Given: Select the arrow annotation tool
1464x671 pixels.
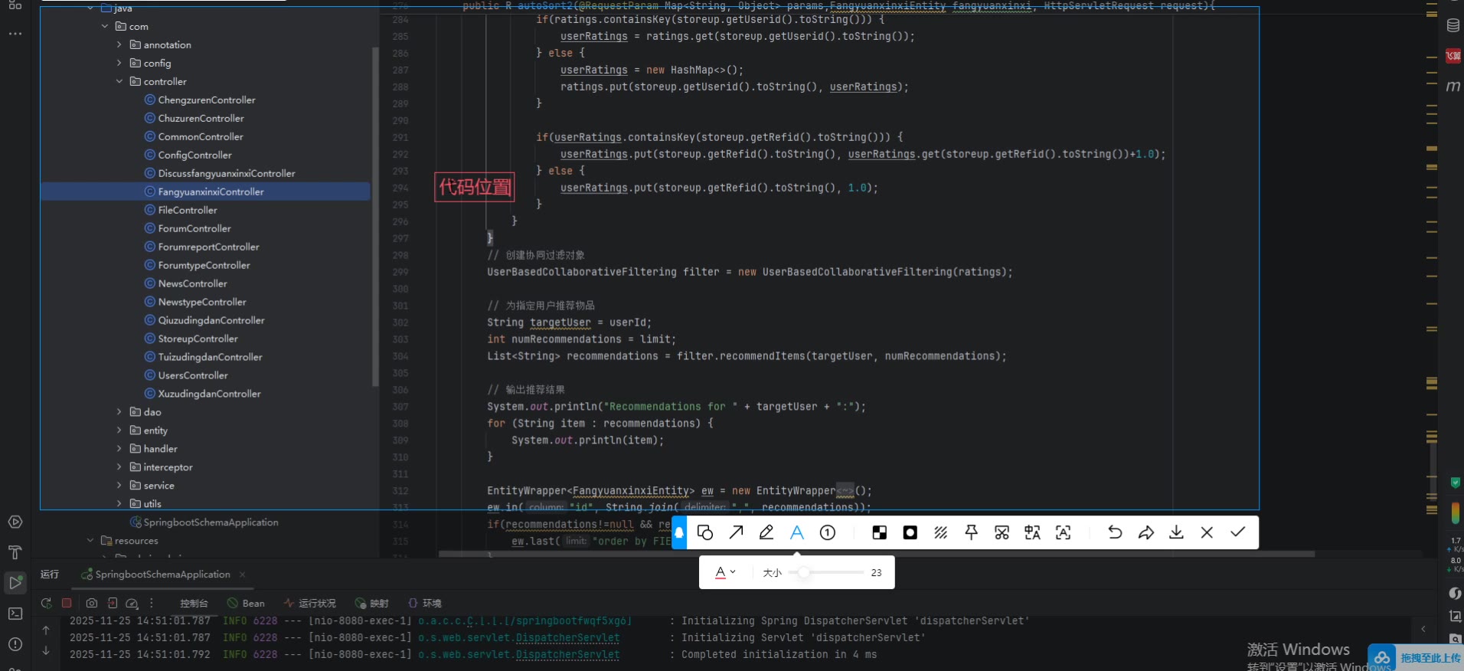Looking at the screenshot, I should click(x=736, y=532).
